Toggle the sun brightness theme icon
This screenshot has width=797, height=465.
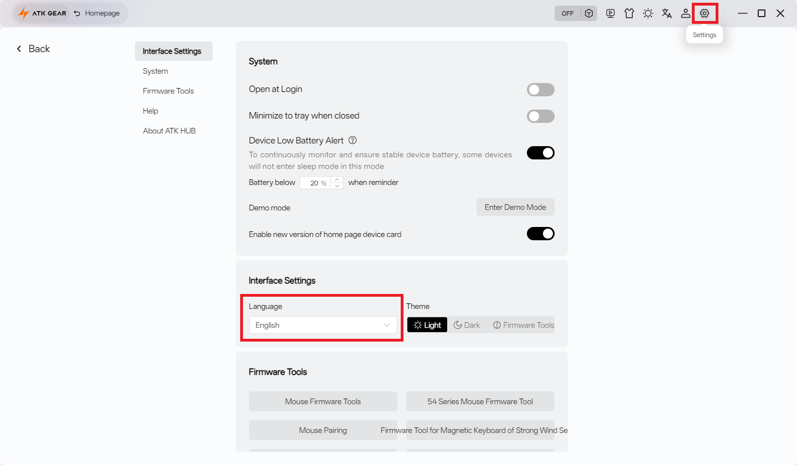click(648, 13)
